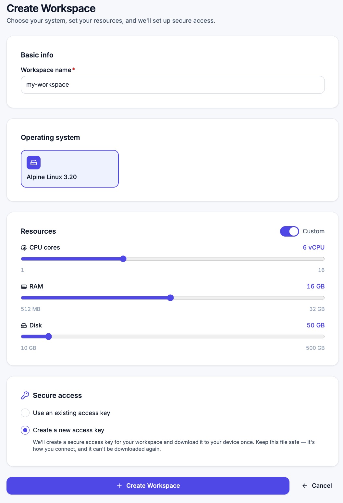
Task: Click the RAM slider handle
Action: point(171,298)
